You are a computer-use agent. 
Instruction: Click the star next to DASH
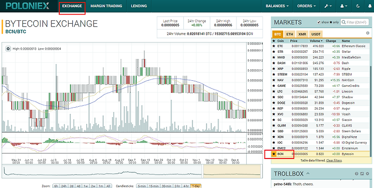[274, 63]
